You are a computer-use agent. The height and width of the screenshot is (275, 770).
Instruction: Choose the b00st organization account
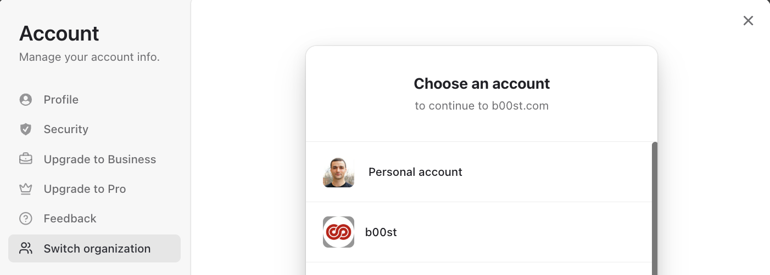pos(478,232)
